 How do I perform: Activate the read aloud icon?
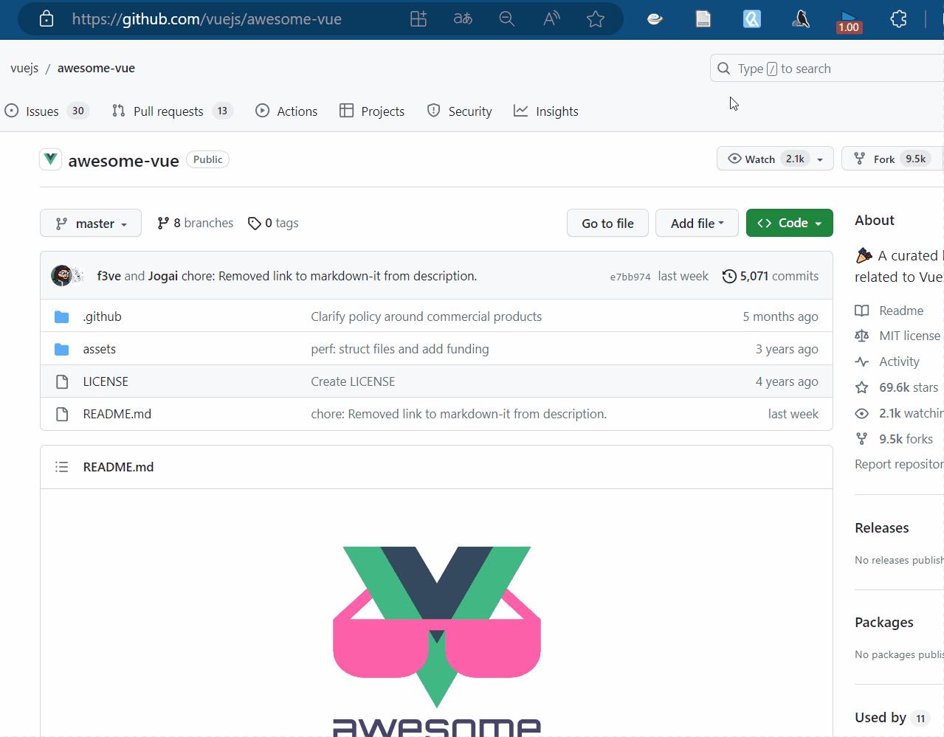point(551,19)
